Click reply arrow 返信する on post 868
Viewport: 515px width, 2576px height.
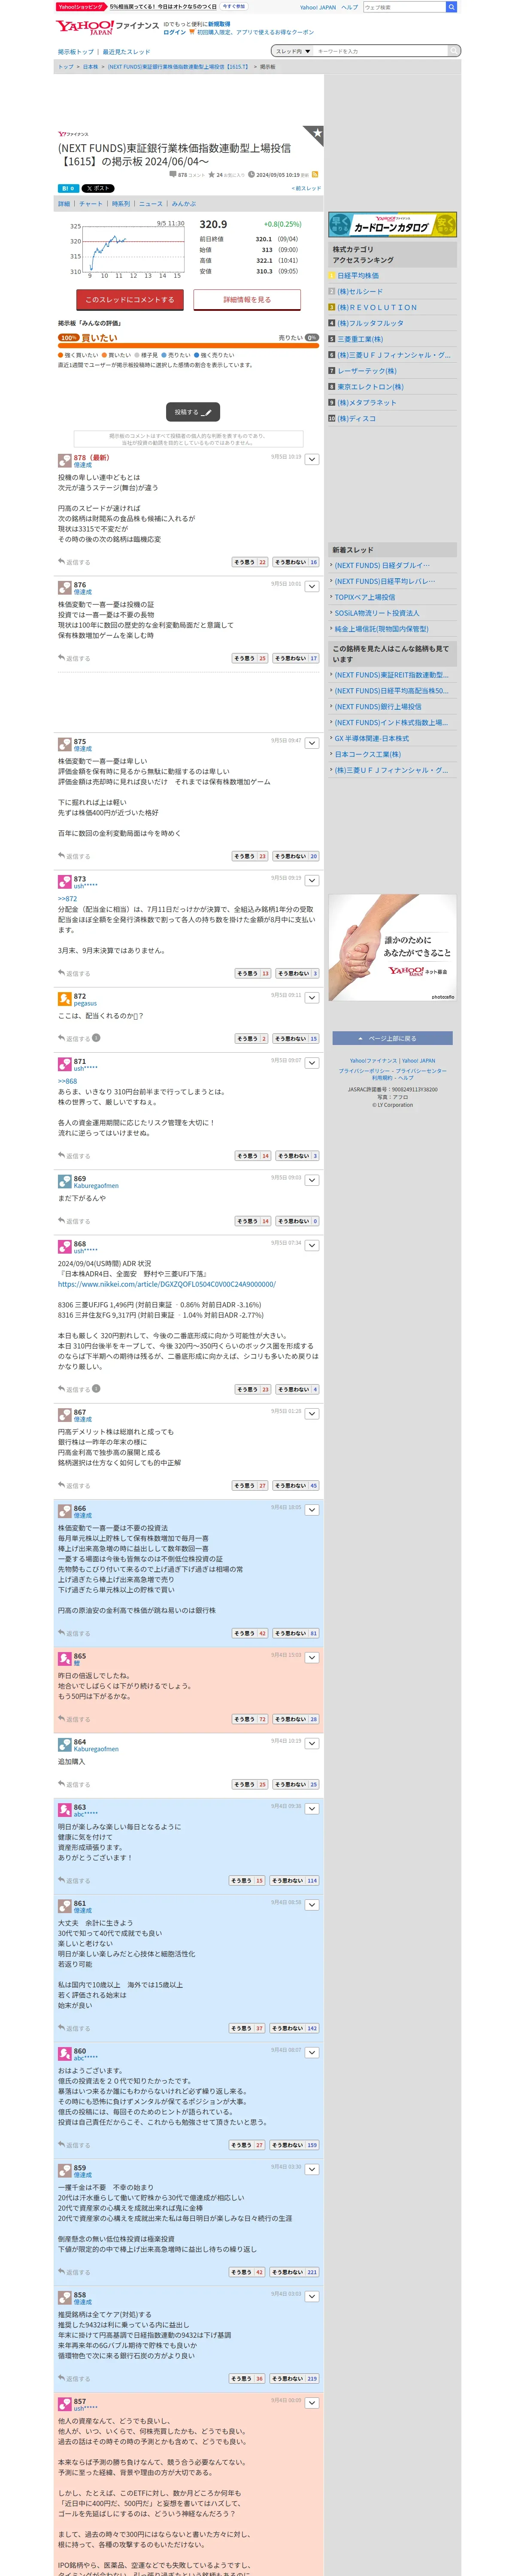click(x=74, y=1389)
